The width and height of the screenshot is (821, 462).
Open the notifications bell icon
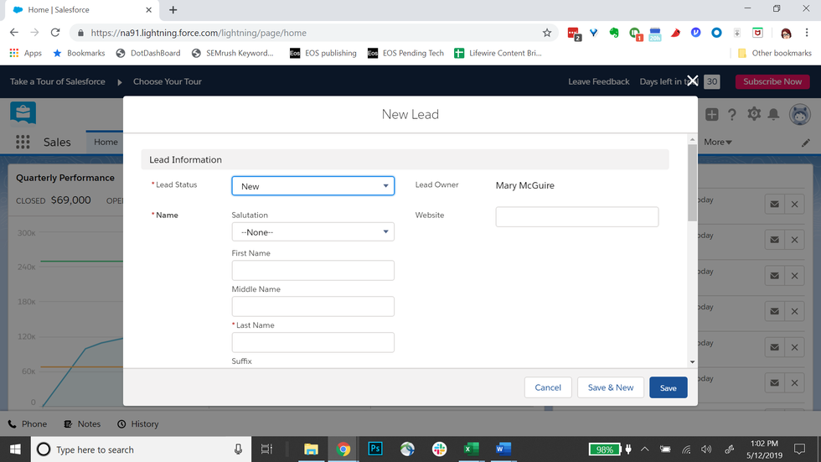774,115
